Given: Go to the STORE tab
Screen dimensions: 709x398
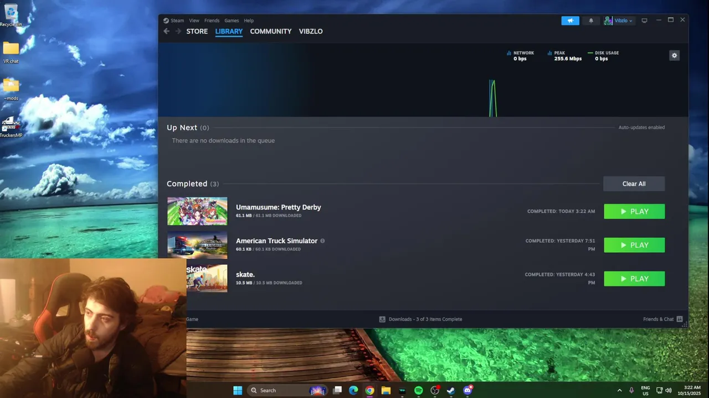Looking at the screenshot, I should (x=197, y=32).
